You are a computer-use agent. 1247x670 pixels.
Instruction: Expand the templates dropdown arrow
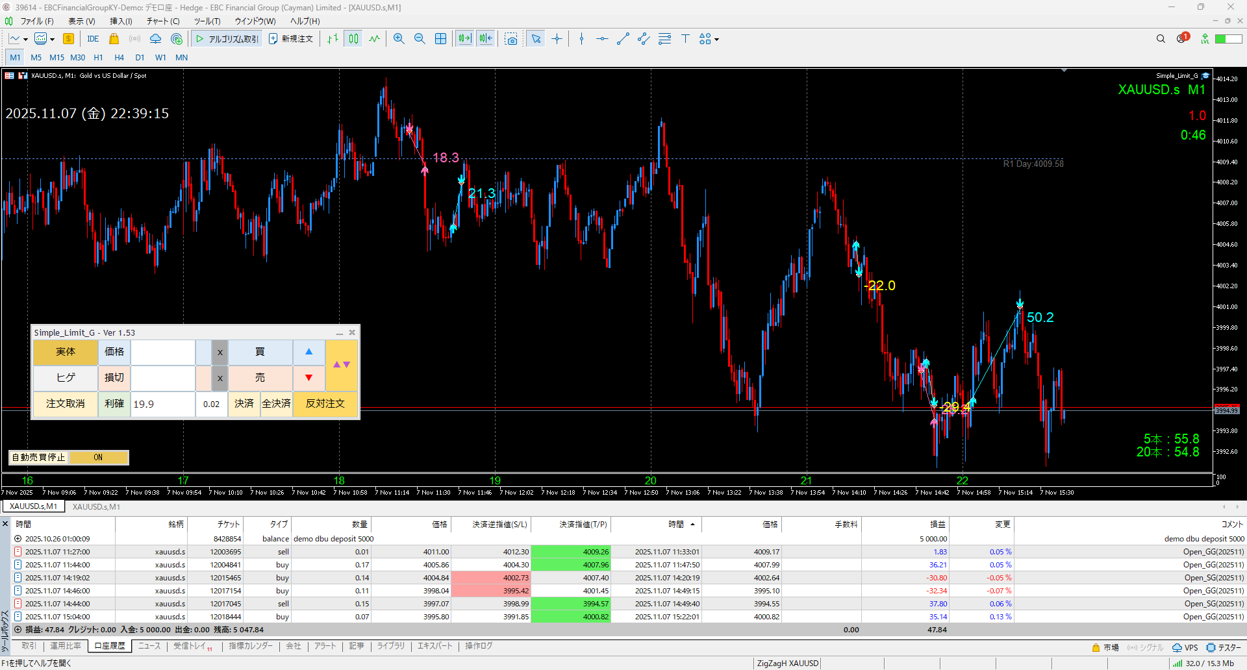pos(52,40)
